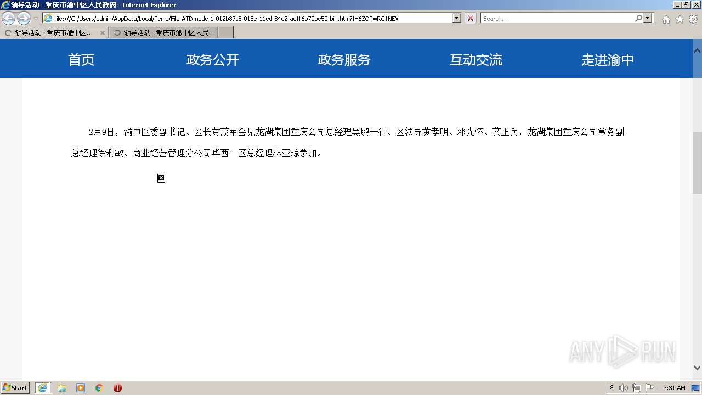This screenshot has width=702, height=395.
Task: Open the Windows Media Player taskbar icon
Action: pos(81,388)
